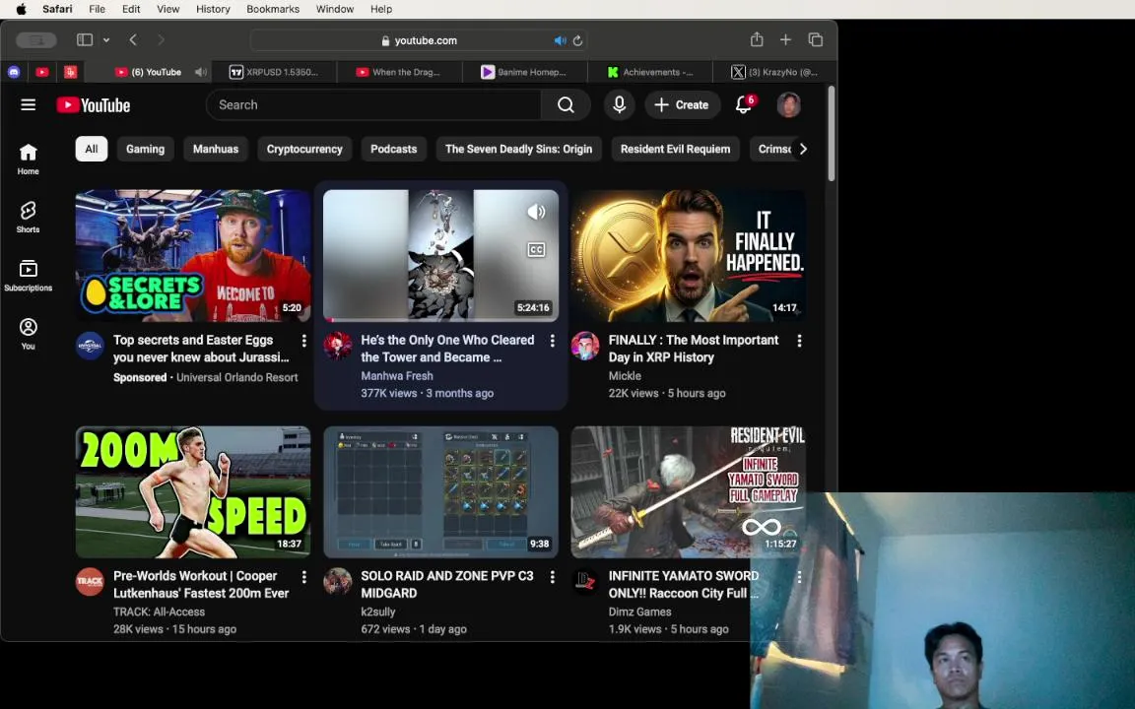1135x709 pixels.
Task: Switch to When the Drag... tab
Action: pyautogui.click(x=399, y=72)
